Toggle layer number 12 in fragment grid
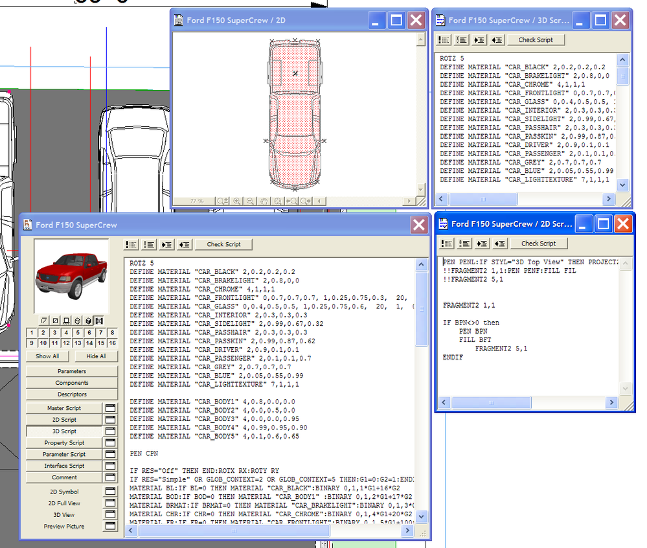647x548 pixels. [66, 343]
